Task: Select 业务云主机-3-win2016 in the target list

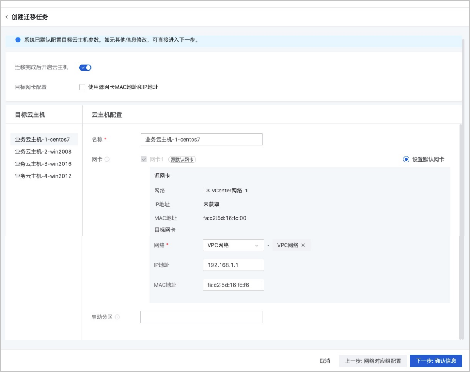Action: [43, 164]
